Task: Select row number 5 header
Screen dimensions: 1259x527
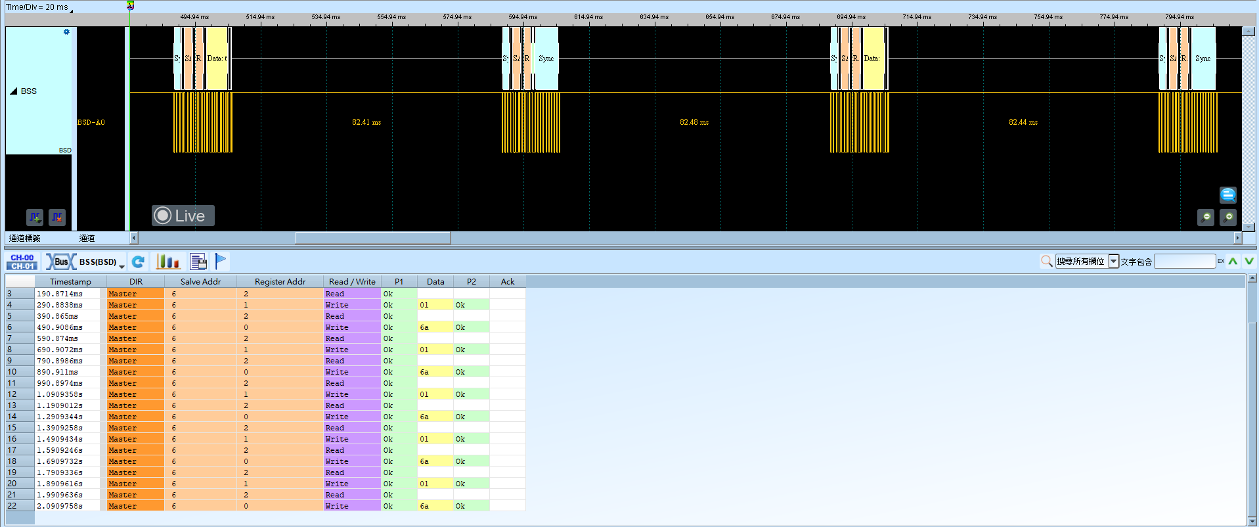Action: coord(20,316)
